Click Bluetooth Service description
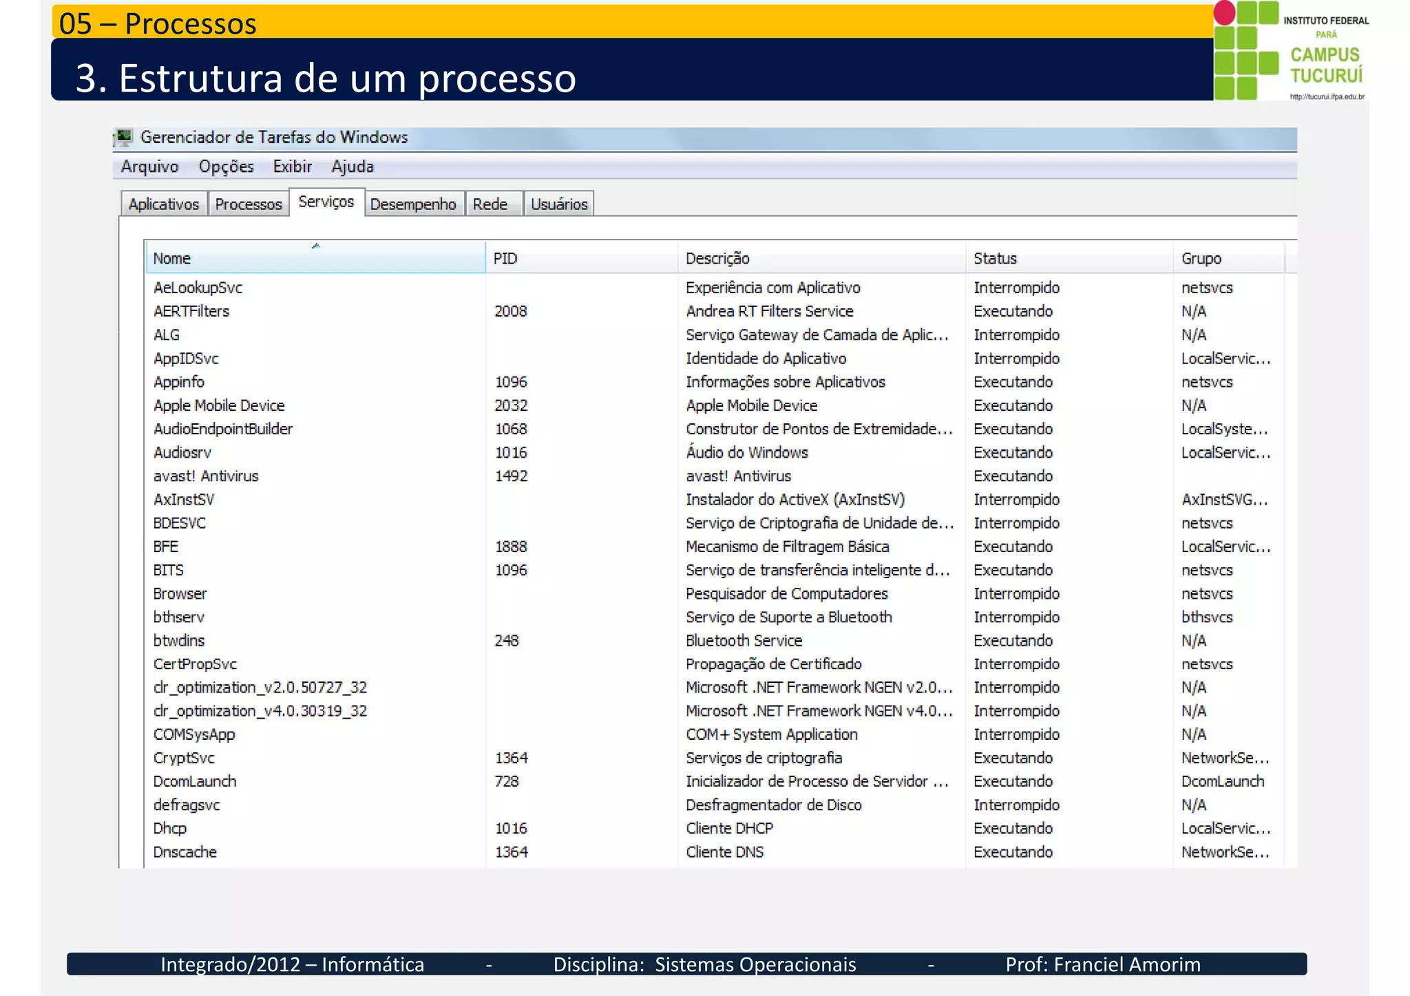The height and width of the screenshot is (996, 1410). pyautogui.click(x=744, y=640)
